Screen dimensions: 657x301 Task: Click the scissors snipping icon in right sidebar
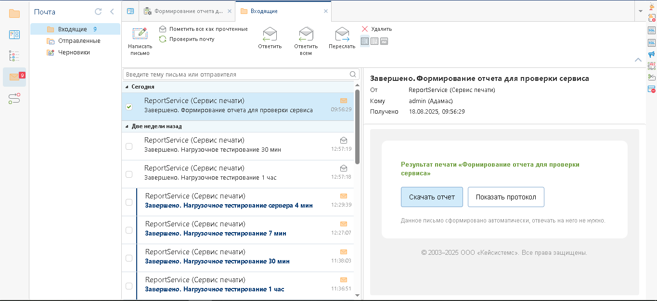(652, 77)
